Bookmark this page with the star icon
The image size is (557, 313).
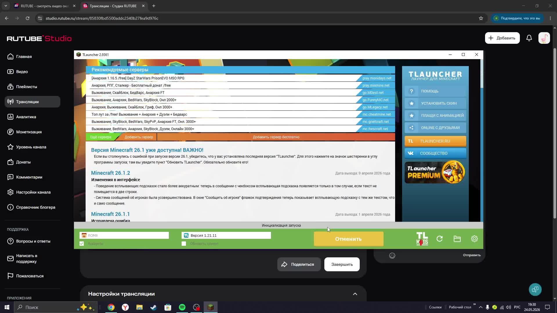(x=481, y=18)
